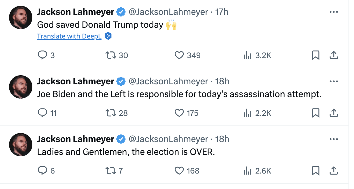This screenshot has height=189, width=354.
Task: Reply to the assassination attempt tweet
Action: pos(43,113)
